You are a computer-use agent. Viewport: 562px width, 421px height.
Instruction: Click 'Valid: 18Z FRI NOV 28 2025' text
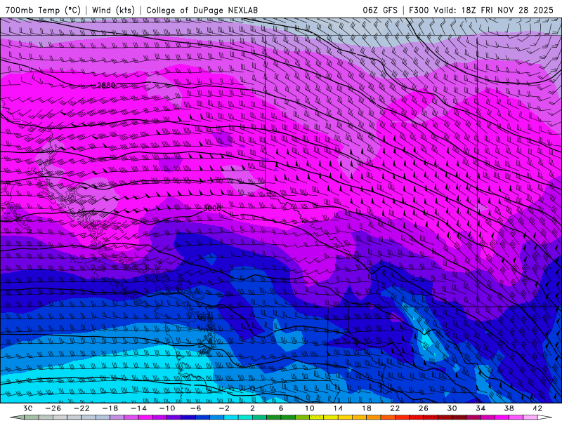494,11
